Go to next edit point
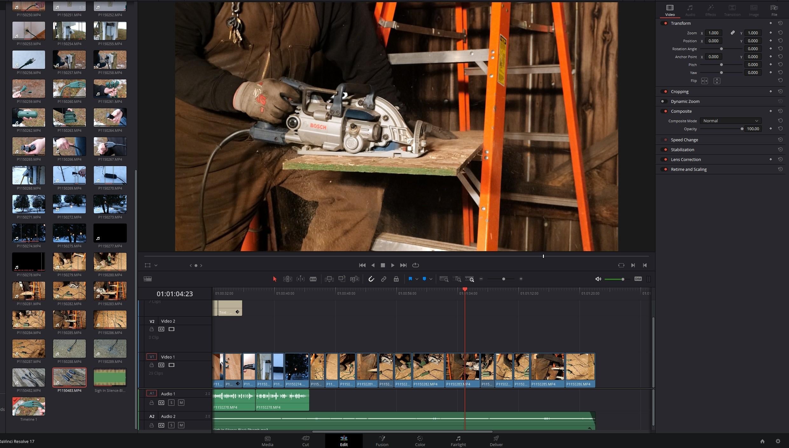 (x=633, y=265)
